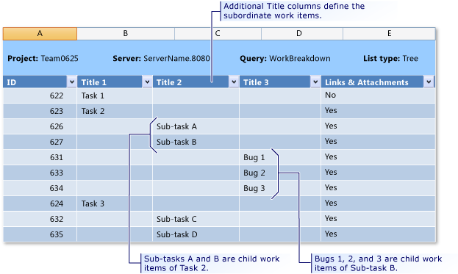Select the Yes cell in row 623
Viewport: 458px width, 274px height.
378,111
